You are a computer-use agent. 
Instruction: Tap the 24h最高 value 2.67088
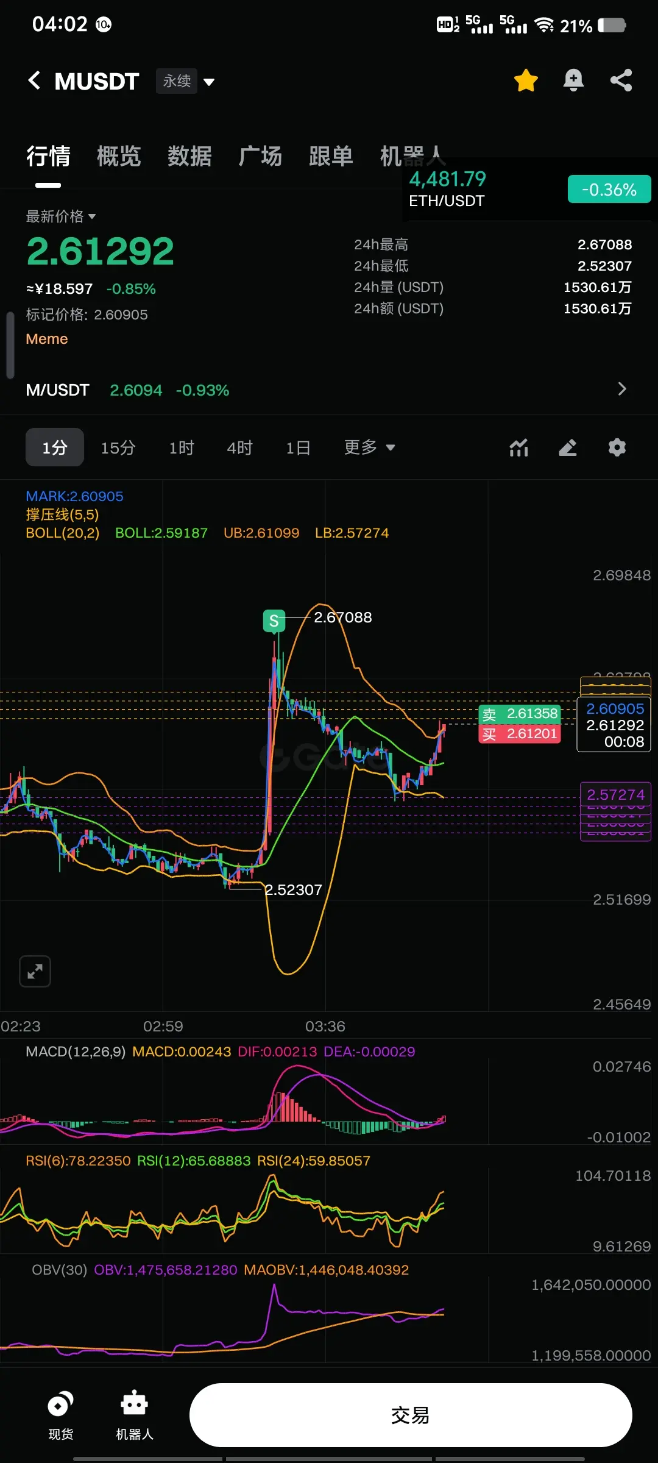coord(604,244)
